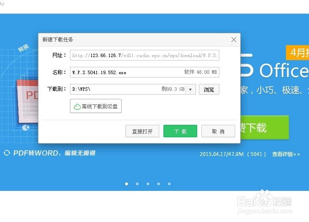Click 离线下载到云盘 cloud download button

[96, 106]
